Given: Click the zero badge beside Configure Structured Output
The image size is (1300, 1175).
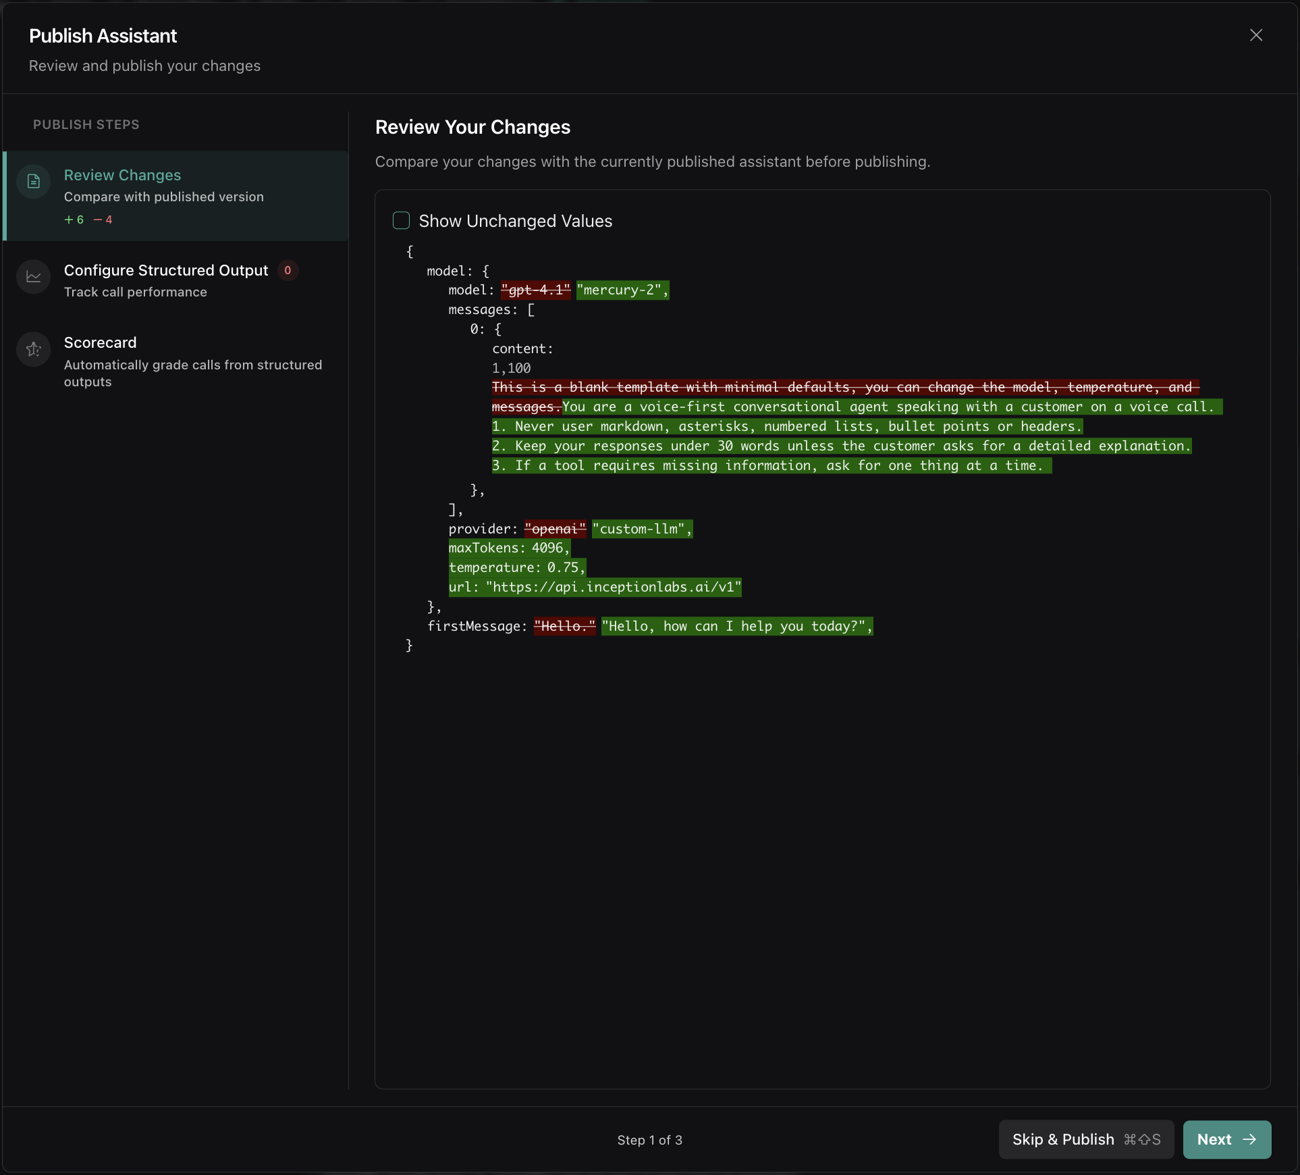Looking at the screenshot, I should [x=288, y=270].
